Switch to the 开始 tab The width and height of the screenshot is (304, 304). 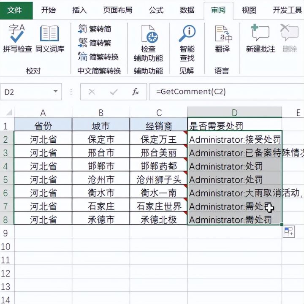(x=48, y=10)
